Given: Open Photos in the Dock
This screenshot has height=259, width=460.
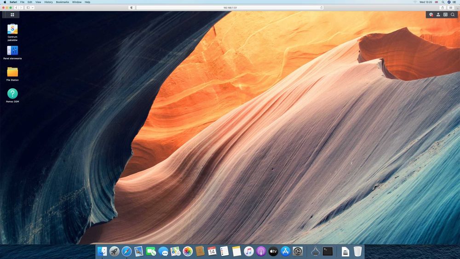Looking at the screenshot, I should [188, 251].
